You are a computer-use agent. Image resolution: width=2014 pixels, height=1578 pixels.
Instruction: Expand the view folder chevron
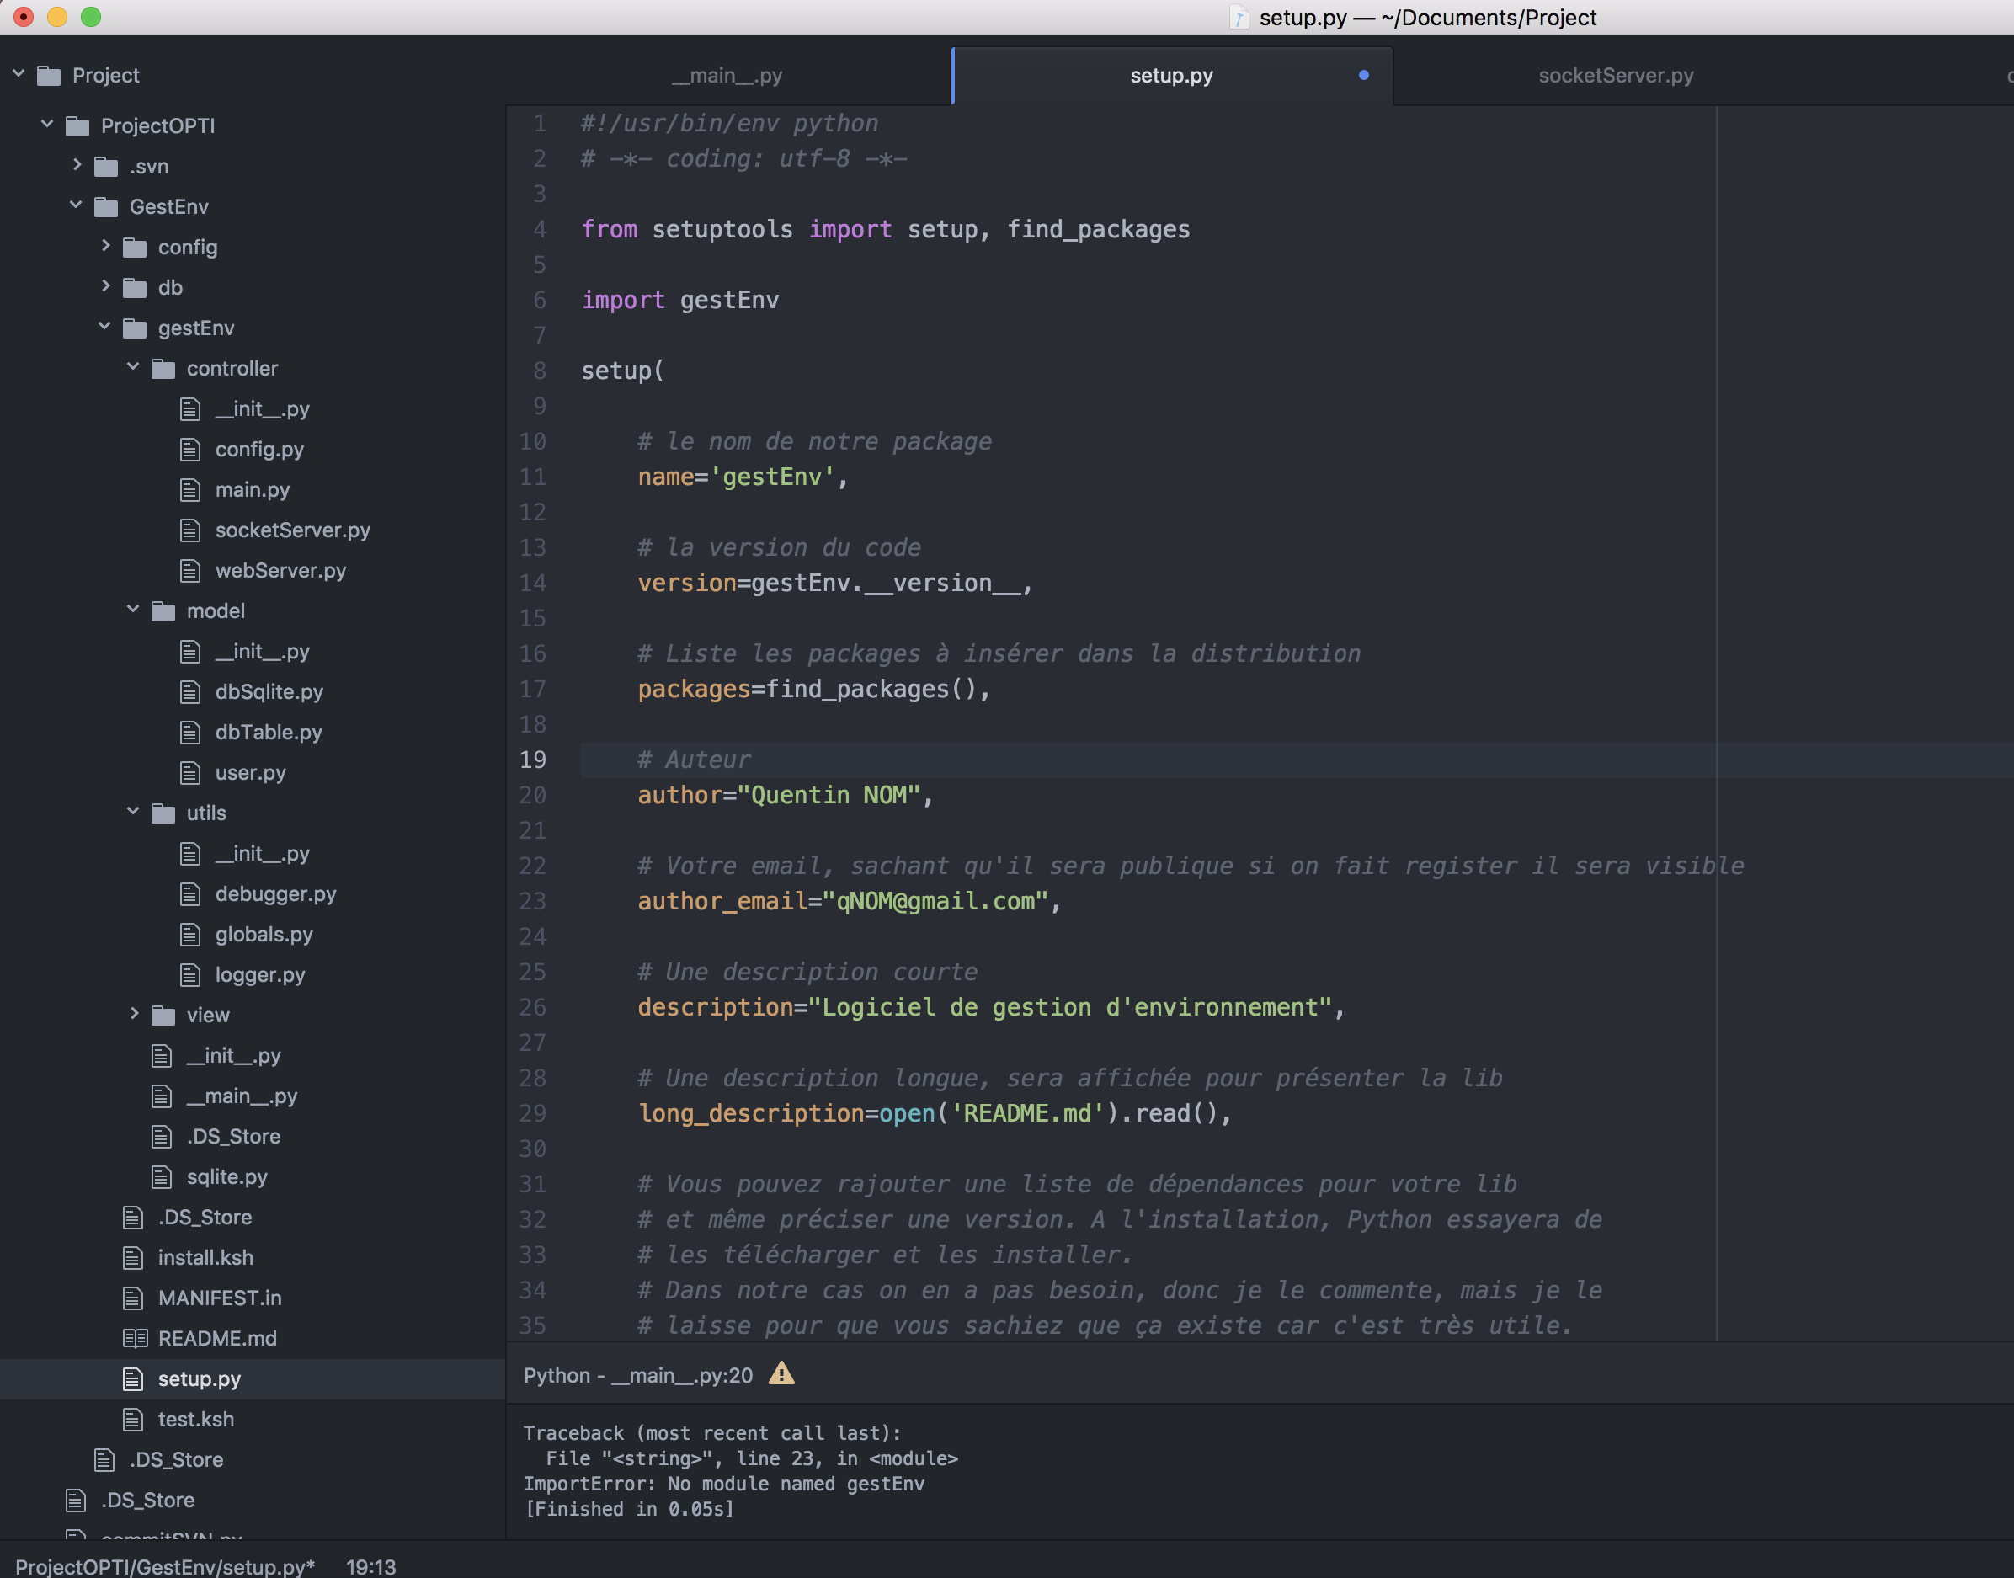(x=135, y=1014)
